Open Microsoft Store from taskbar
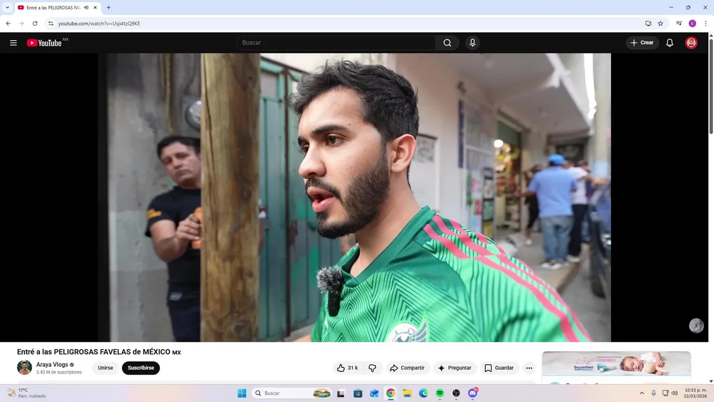Screen dimensions: 714x402 point(358,393)
